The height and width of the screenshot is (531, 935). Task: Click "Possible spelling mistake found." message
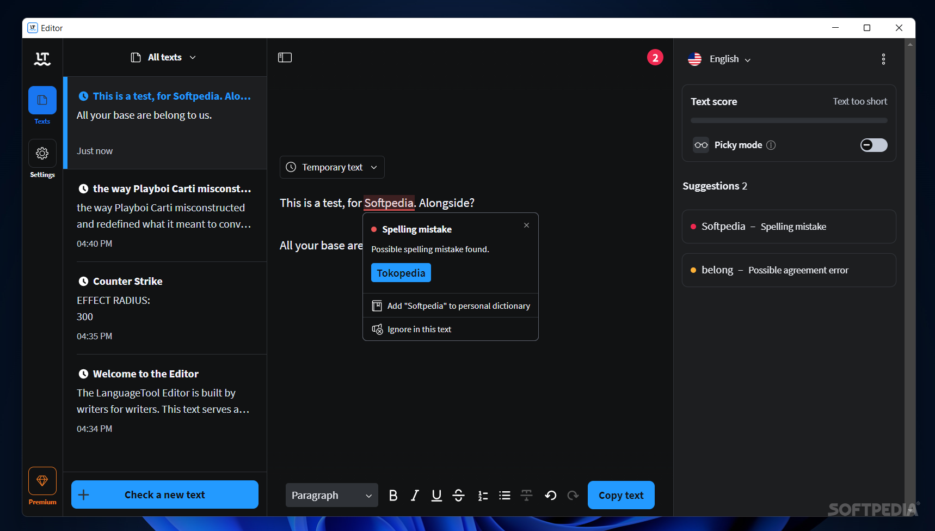[x=430, y=249]
